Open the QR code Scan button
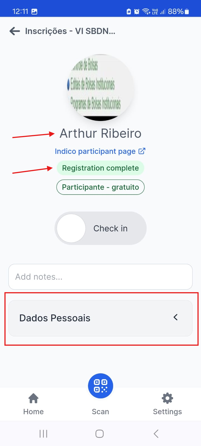The image size is (201, 446). click(x=100, y=386)
